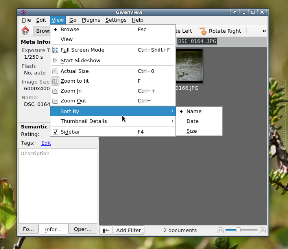Image resolution: width=288 pixels, height=249 pixels.
Task: Click the Gwenview eye icon in title bar
Action: (x=24, y=12)
